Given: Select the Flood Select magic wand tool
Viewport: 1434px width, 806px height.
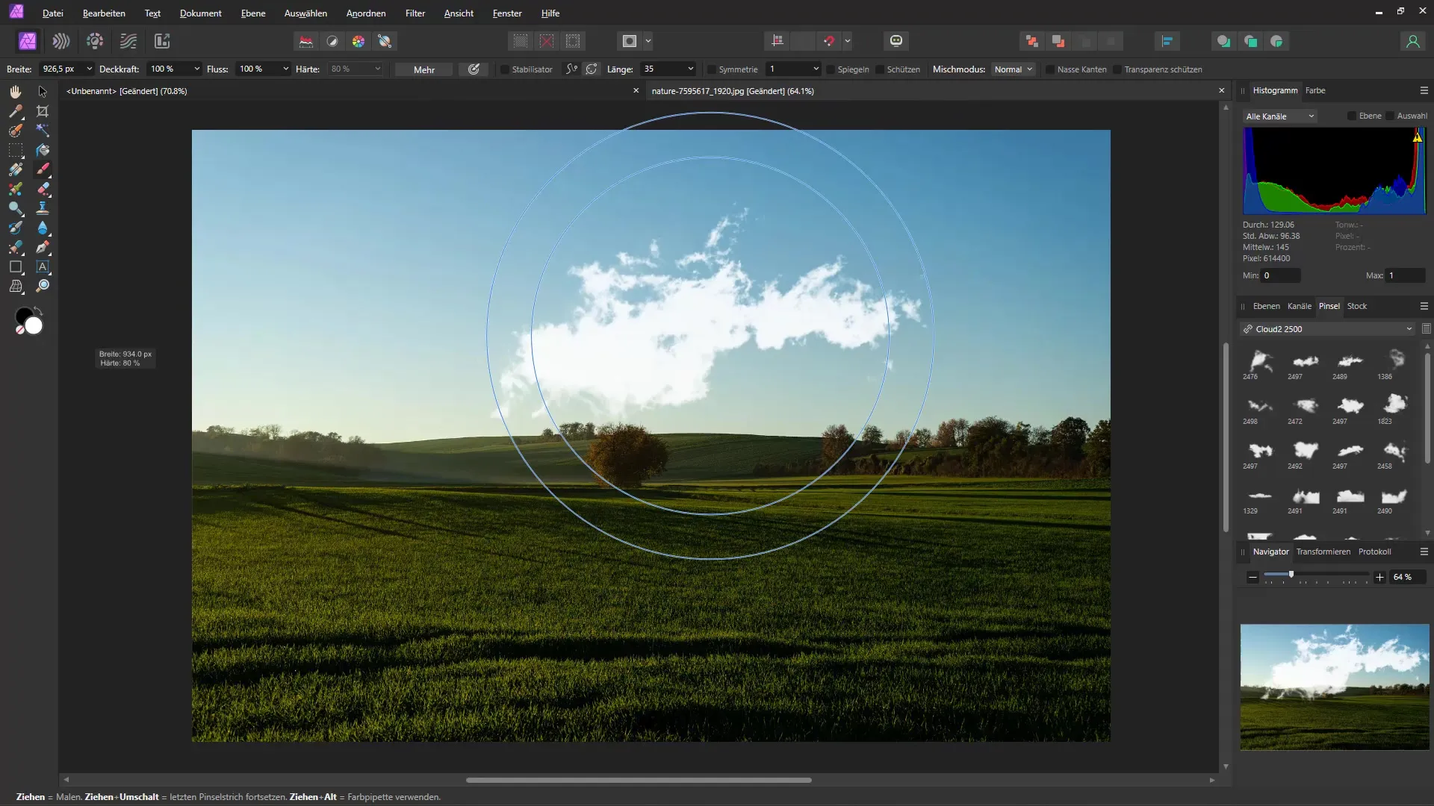Looking at the screenshot, I should tap(43, 131).
